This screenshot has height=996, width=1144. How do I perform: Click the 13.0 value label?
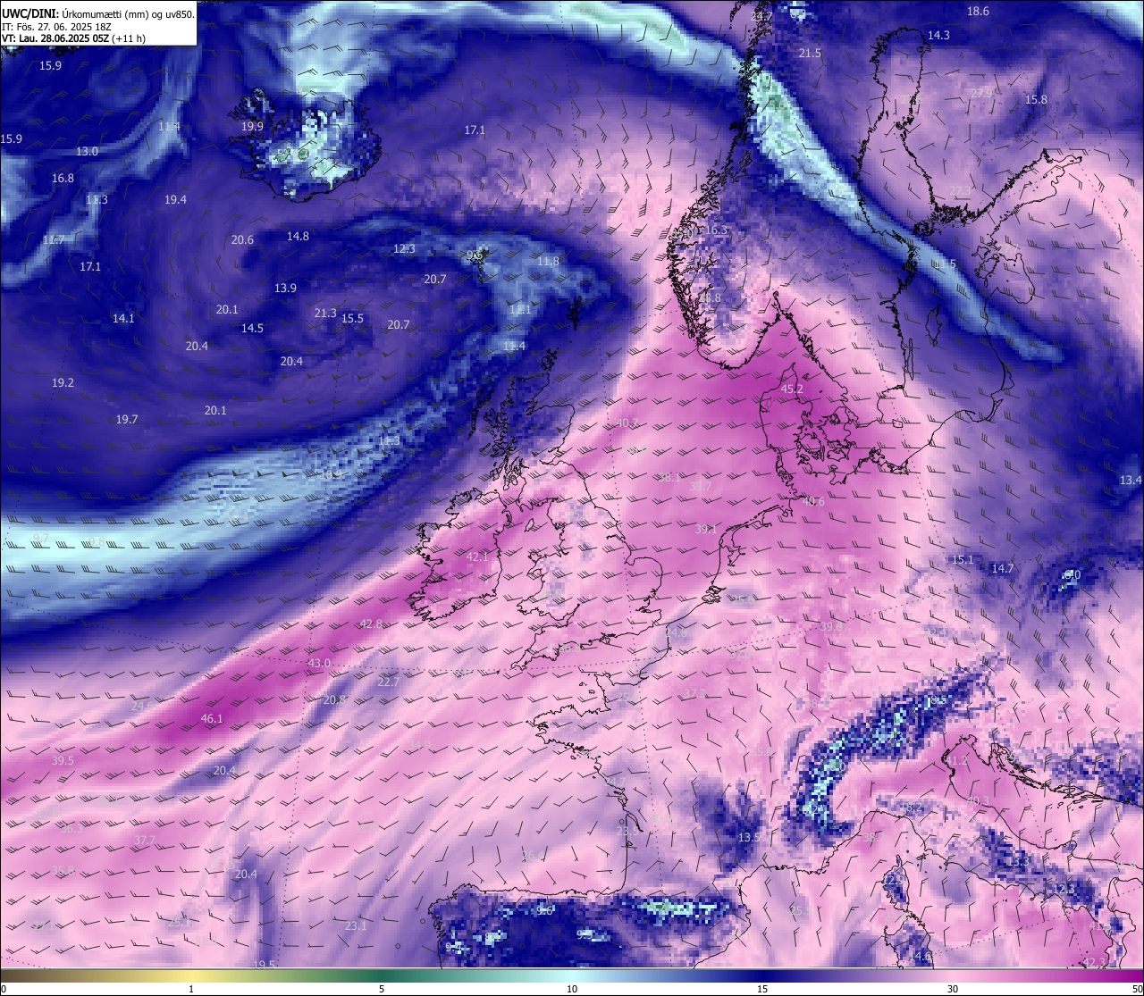[x=87, y=151]
